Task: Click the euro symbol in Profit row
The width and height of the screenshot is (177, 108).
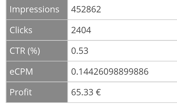Action: (97, 92)
